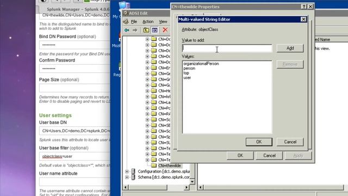348x196 pixels.
Task: Expand the Configuration node
Action: coord(127,171)
